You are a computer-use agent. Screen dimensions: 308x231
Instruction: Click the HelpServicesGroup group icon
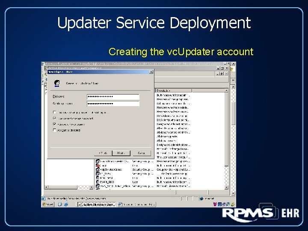coord(98,169)
